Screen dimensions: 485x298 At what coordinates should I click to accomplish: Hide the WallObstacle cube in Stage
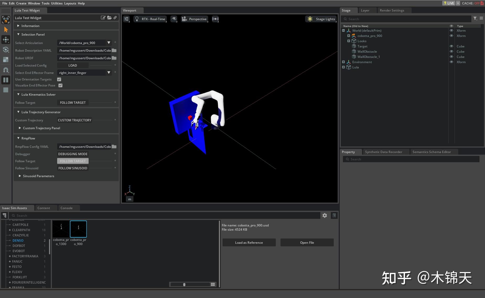tap(451, 51)
